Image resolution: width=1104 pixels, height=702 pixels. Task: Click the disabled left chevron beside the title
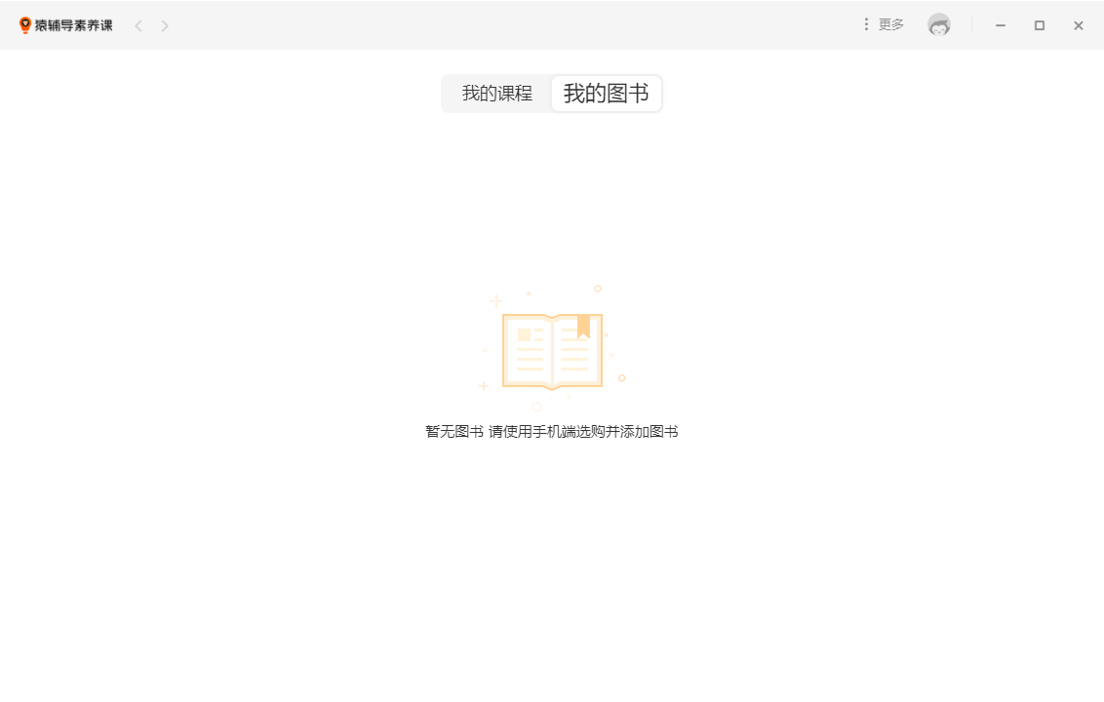[x=138, y=25]
